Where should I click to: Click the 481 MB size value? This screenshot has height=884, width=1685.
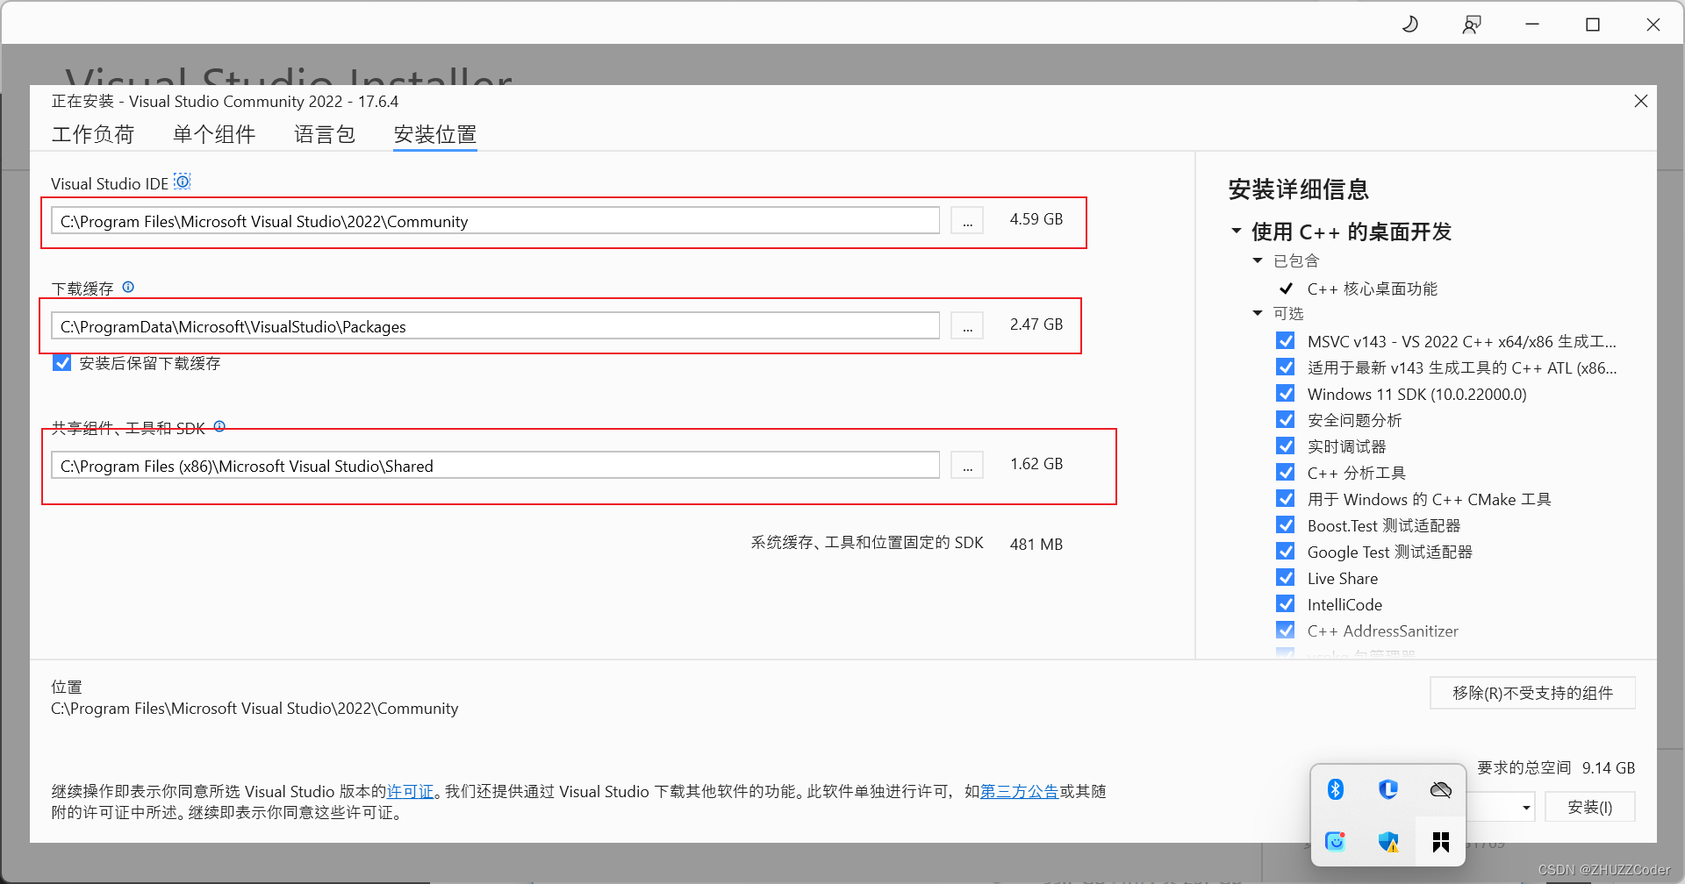[x=1036, y=544]
